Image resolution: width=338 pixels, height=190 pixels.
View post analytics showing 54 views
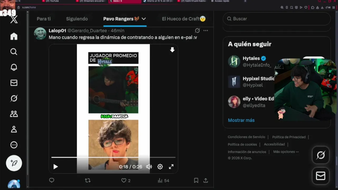pos(163,180)
